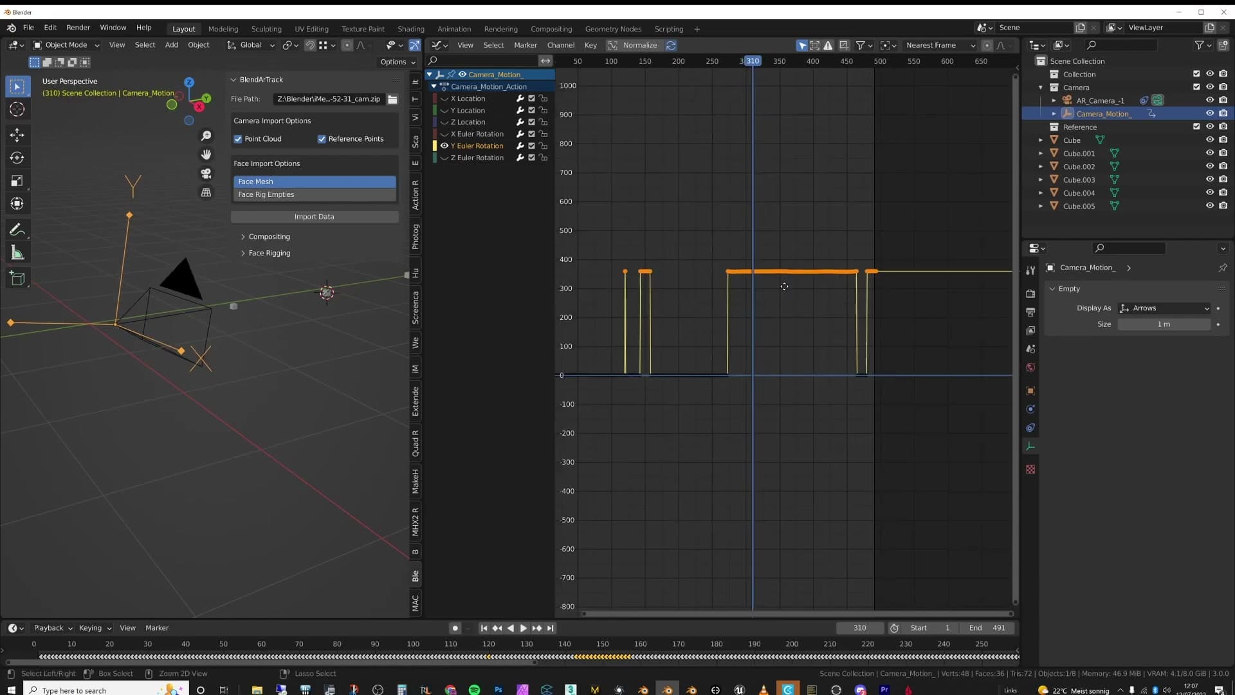This screenshot has width=1235, height=695.
Task: Click the viewport zoom magnifier icon
Action: tap(206, 136)
